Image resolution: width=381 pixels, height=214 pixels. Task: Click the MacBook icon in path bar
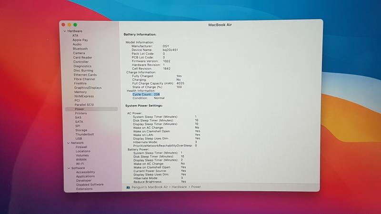tap(128, 187)
